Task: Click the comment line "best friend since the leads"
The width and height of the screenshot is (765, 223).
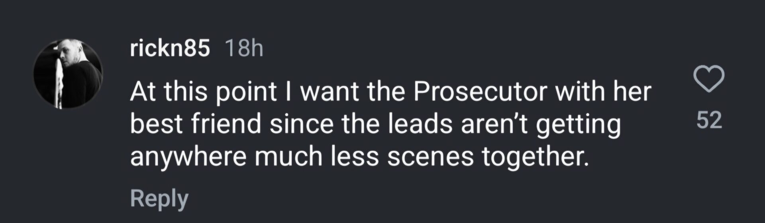Action: point(375,124)
